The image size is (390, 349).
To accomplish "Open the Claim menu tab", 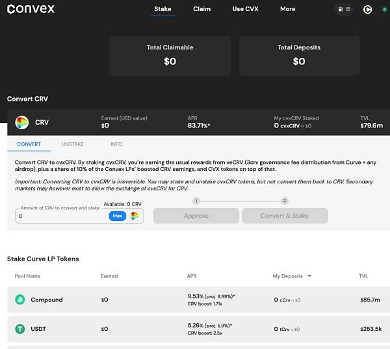I will 201,9.
